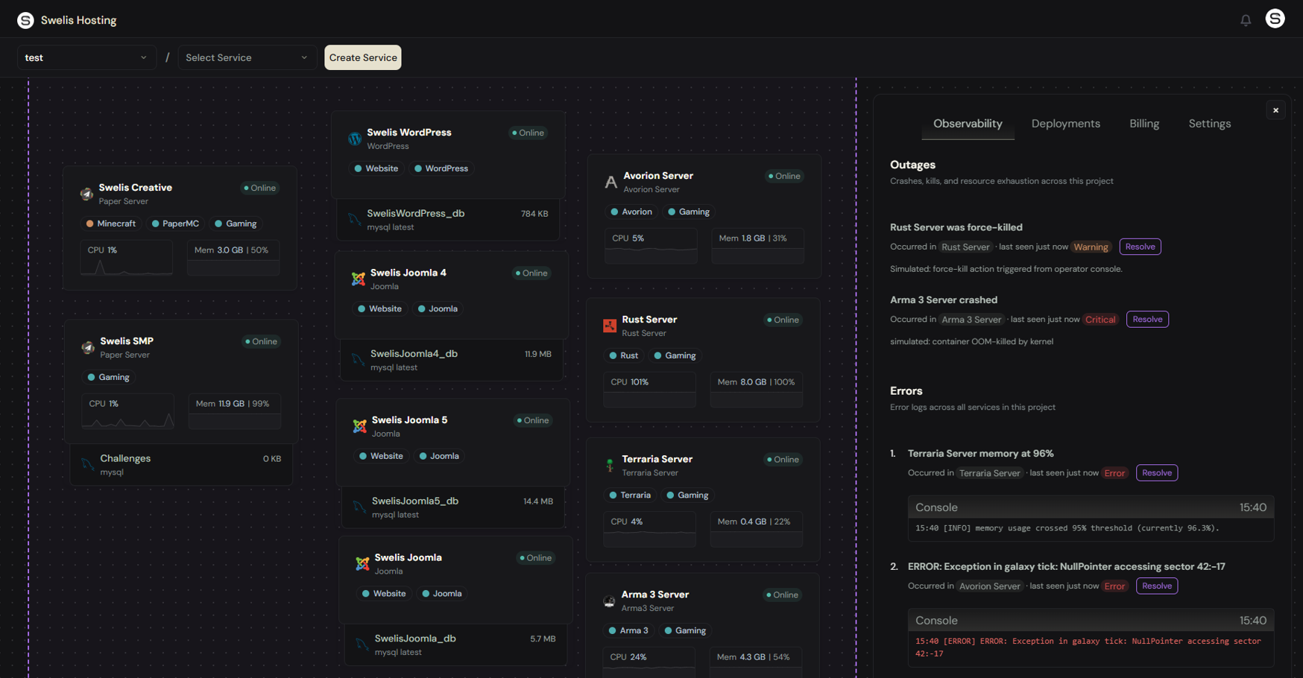Resolve the Terraria Server memory error
The image size is (1303, 678).
(1156, 473)
